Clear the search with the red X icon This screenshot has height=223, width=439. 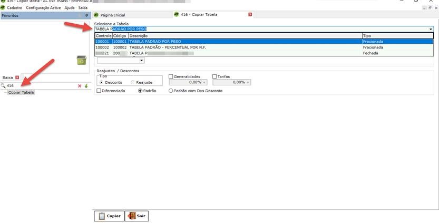click(80, 85)
